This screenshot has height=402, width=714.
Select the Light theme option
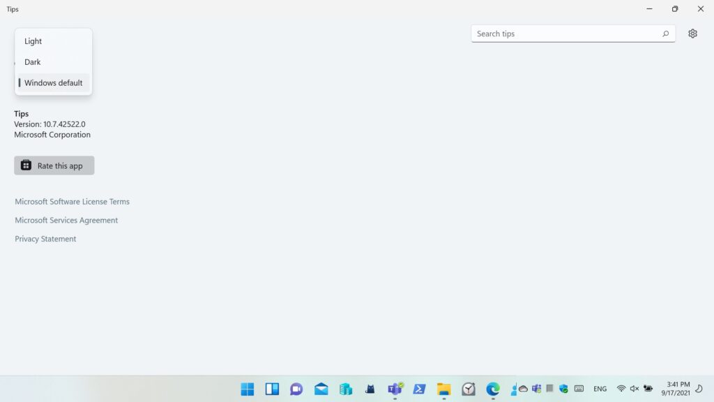pos(33,41)
